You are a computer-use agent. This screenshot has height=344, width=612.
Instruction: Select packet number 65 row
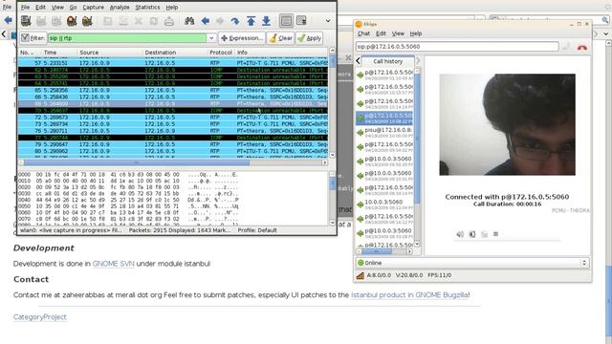pyautogui.click(x=172, y=90)
